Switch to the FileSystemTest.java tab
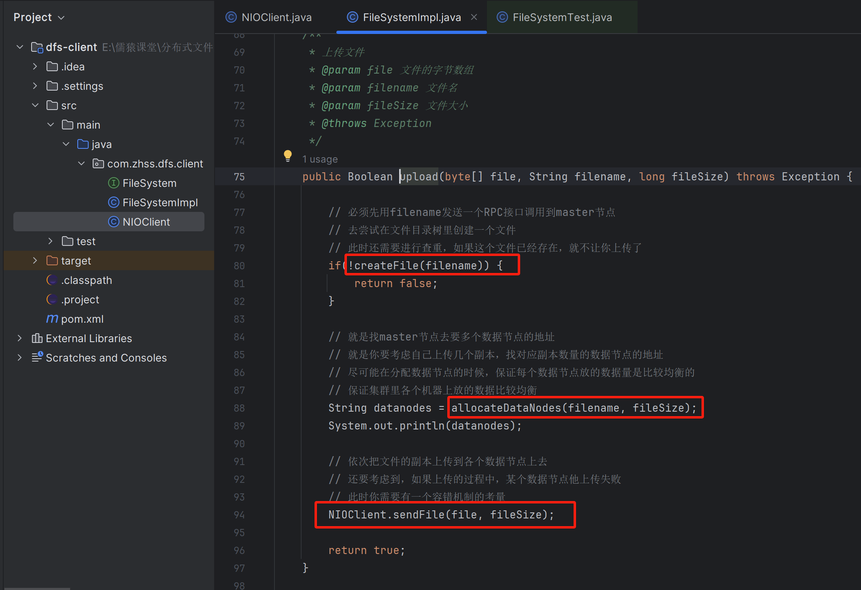Image resolution: width=861 pixels, height=590 pixels. (562, 17)
